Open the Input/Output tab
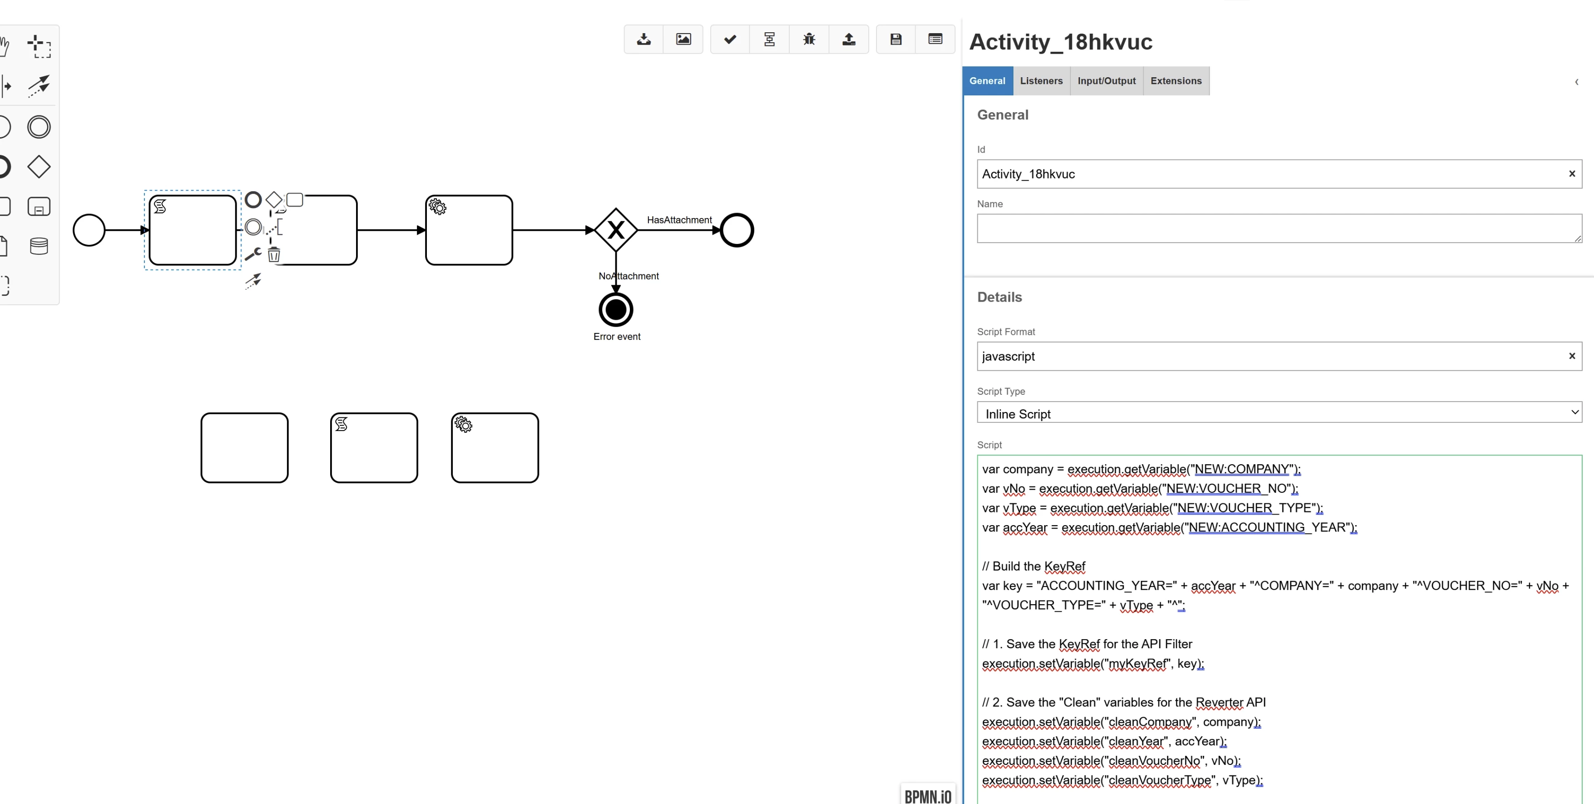The image size is (1594, 804). (1106, 80)
